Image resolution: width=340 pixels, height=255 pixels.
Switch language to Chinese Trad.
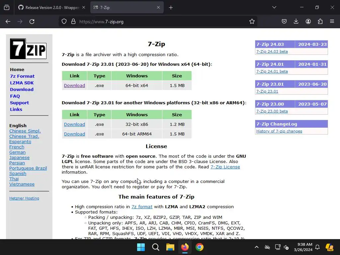point(24,136)
